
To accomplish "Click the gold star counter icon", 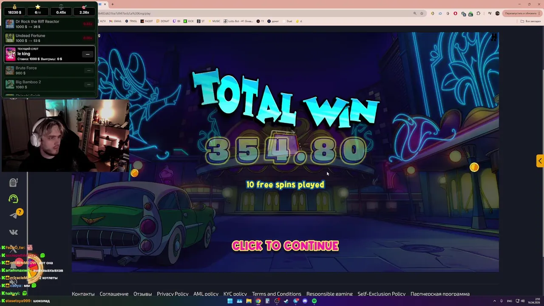I will click(x=38, y=6).
